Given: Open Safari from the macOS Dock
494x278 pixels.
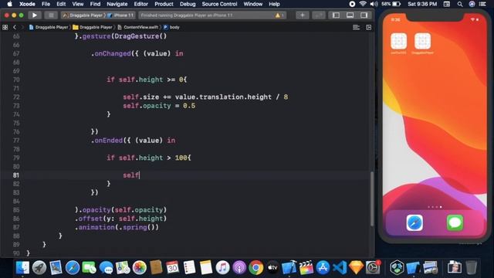Looking at the screenshot, I should [x=73, y=268].
